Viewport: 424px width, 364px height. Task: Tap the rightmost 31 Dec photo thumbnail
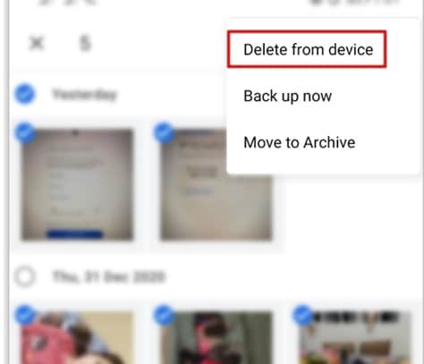[355, 338]
